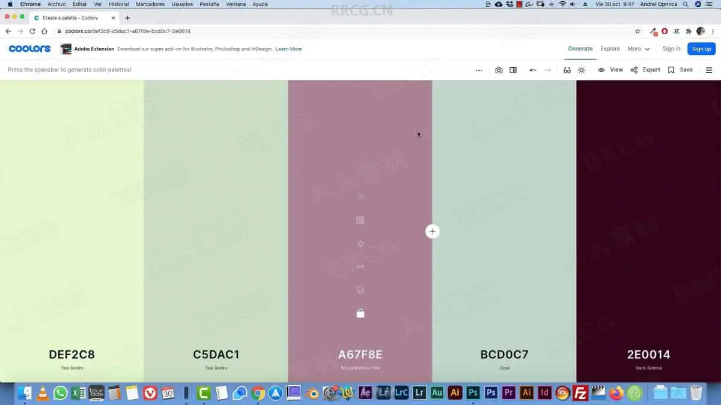Click the Coolors logo
Screen dimensions: 721x405
tap(29, 49)
